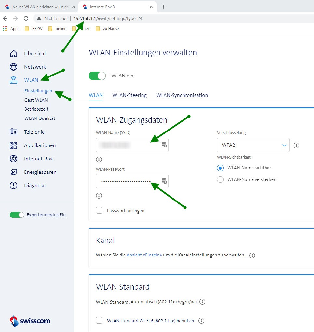
Task: Click the Internet-Box sidebar icon
Action: [13, 159]
